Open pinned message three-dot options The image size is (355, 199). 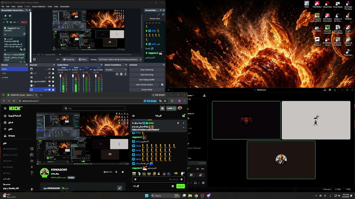pyautogui.click(x=183, y=123)
